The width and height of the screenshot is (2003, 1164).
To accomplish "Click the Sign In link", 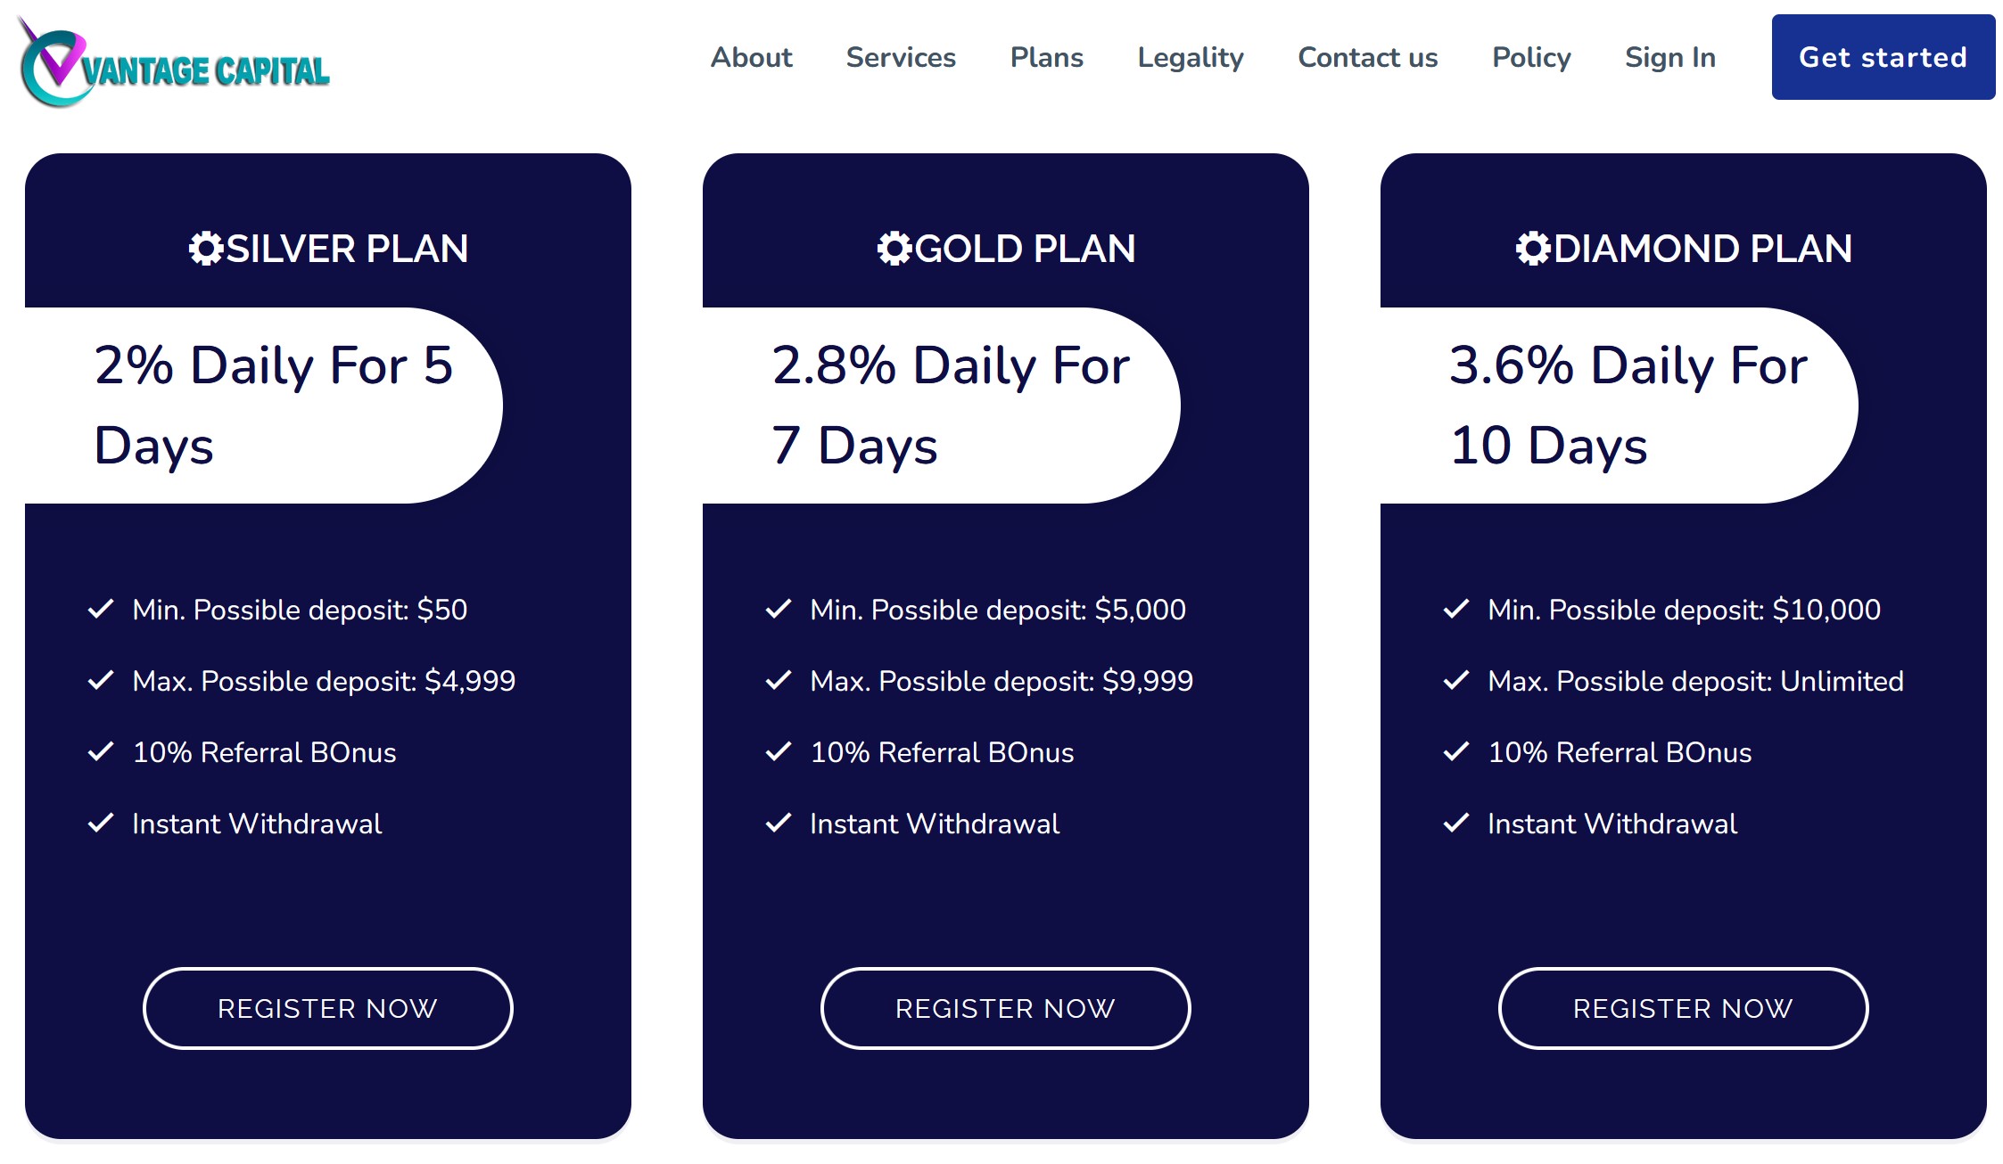I will 1669,58.
